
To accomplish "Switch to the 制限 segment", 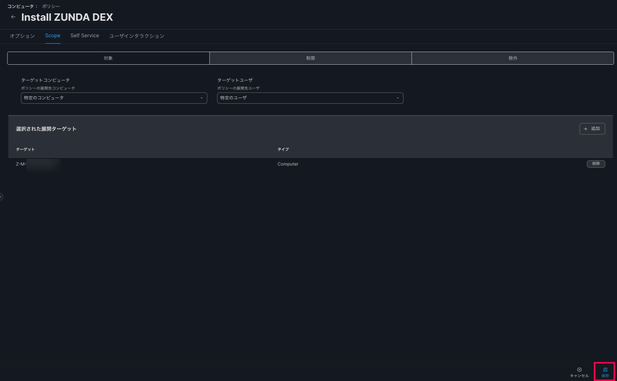I will click(x=310, y=58).
